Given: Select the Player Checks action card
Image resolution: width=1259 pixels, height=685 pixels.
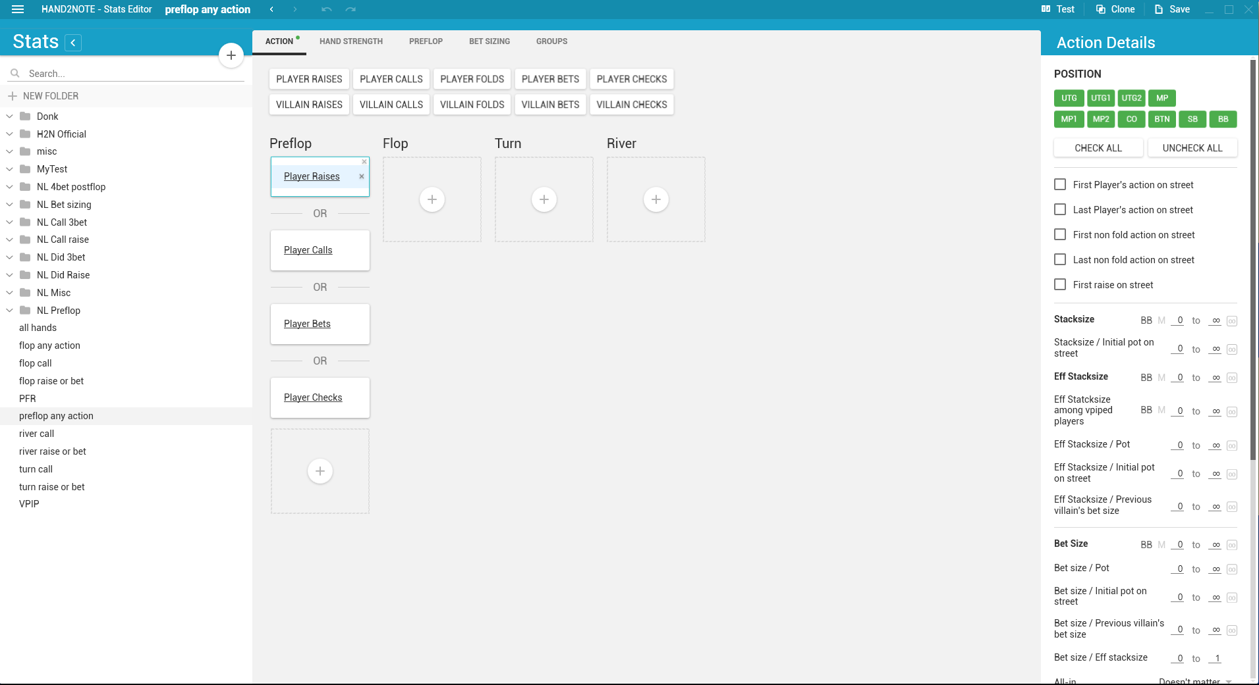Looking at the screenshot, I should tap(320, 397).
